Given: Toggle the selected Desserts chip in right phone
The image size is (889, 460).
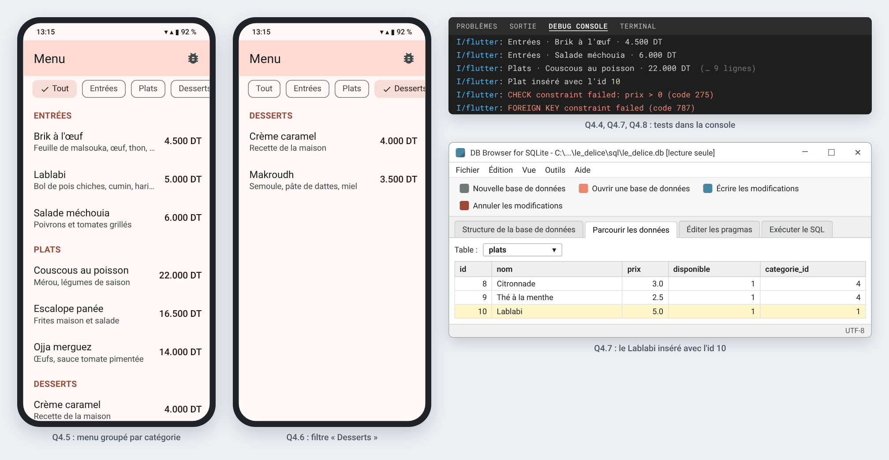Looking at the screenshot, I should pyautogui.click(x=400, y=89).
